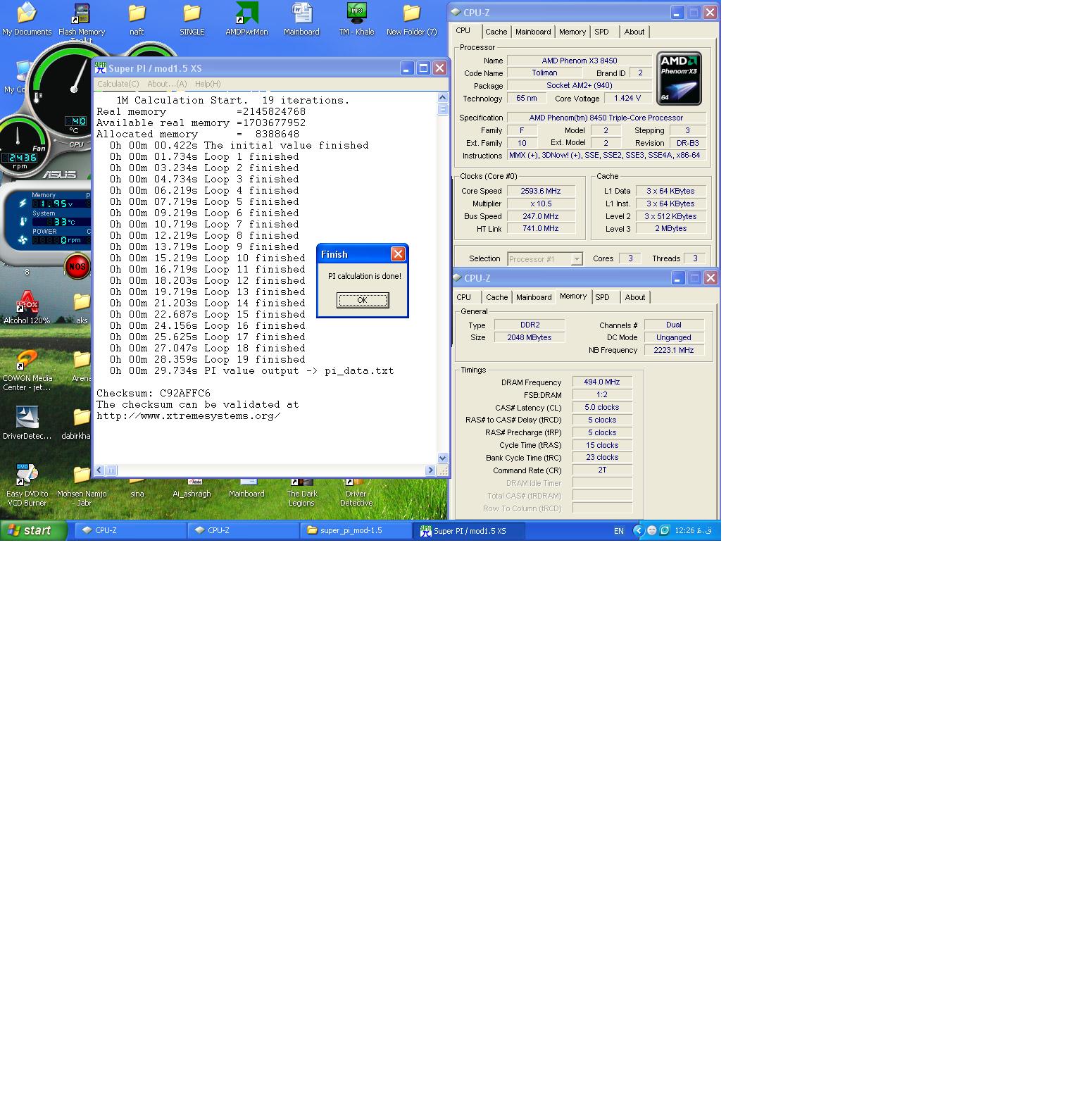Click right arrow of Super PI horizontal scrollbar
The height and width of the screenshot is (1107, 1083).
point(430,470)
